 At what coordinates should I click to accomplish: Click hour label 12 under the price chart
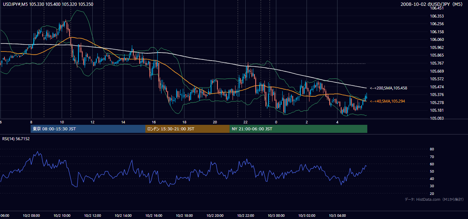[x=92, y=122]
